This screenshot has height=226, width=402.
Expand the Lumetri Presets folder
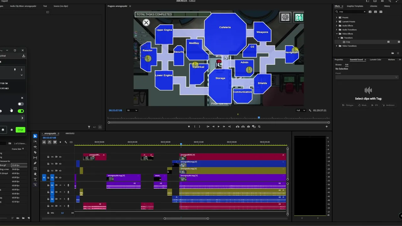(x=337, y=22)
